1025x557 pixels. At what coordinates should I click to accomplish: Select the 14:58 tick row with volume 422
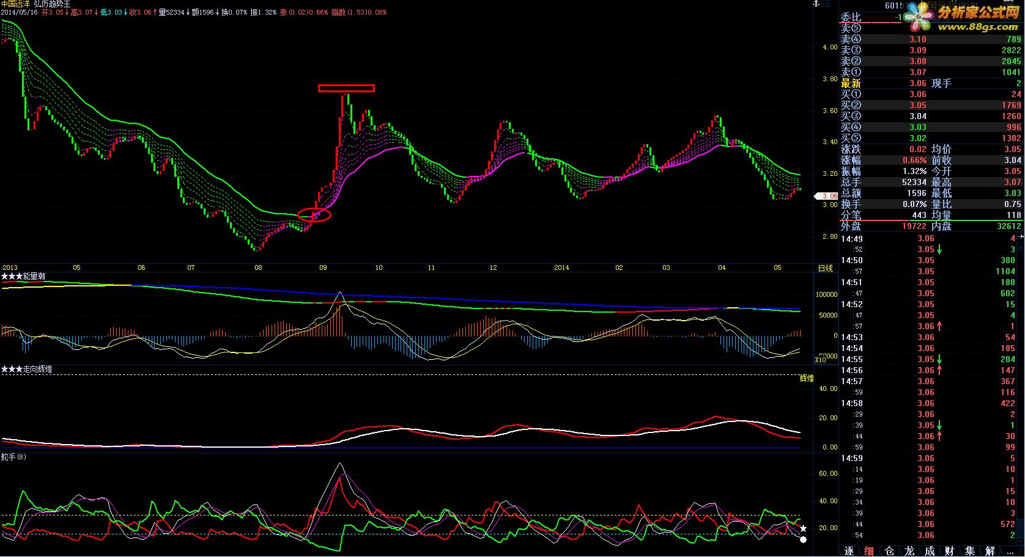[x=927, y=403]
